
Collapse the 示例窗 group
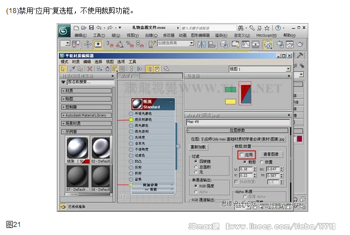click(86, 131)
